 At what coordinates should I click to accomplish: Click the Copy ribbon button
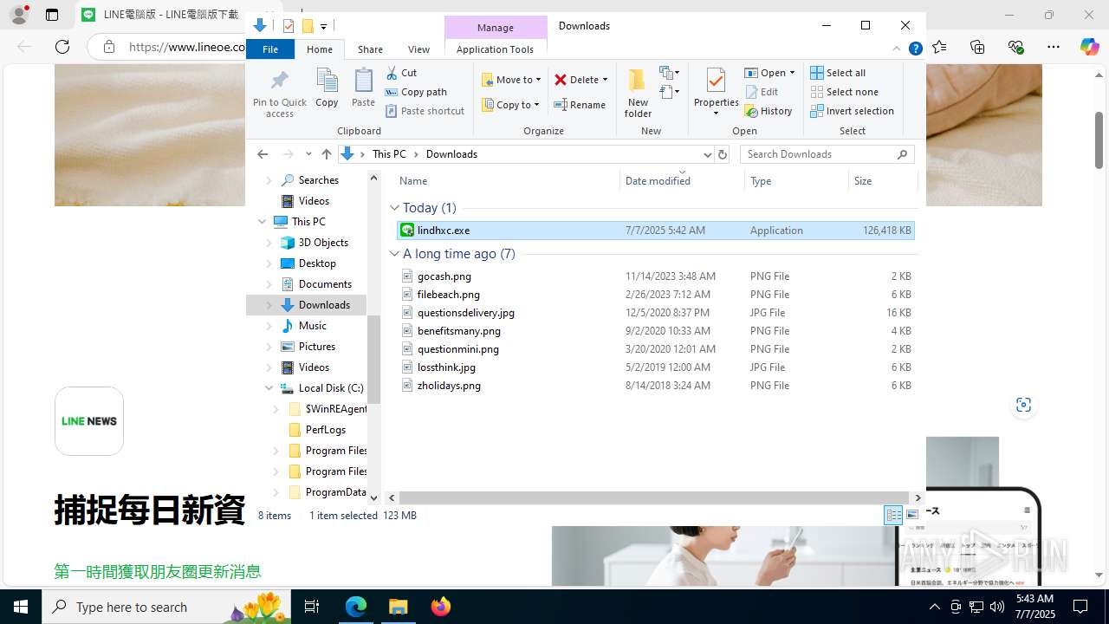click(x=327, y=88)
